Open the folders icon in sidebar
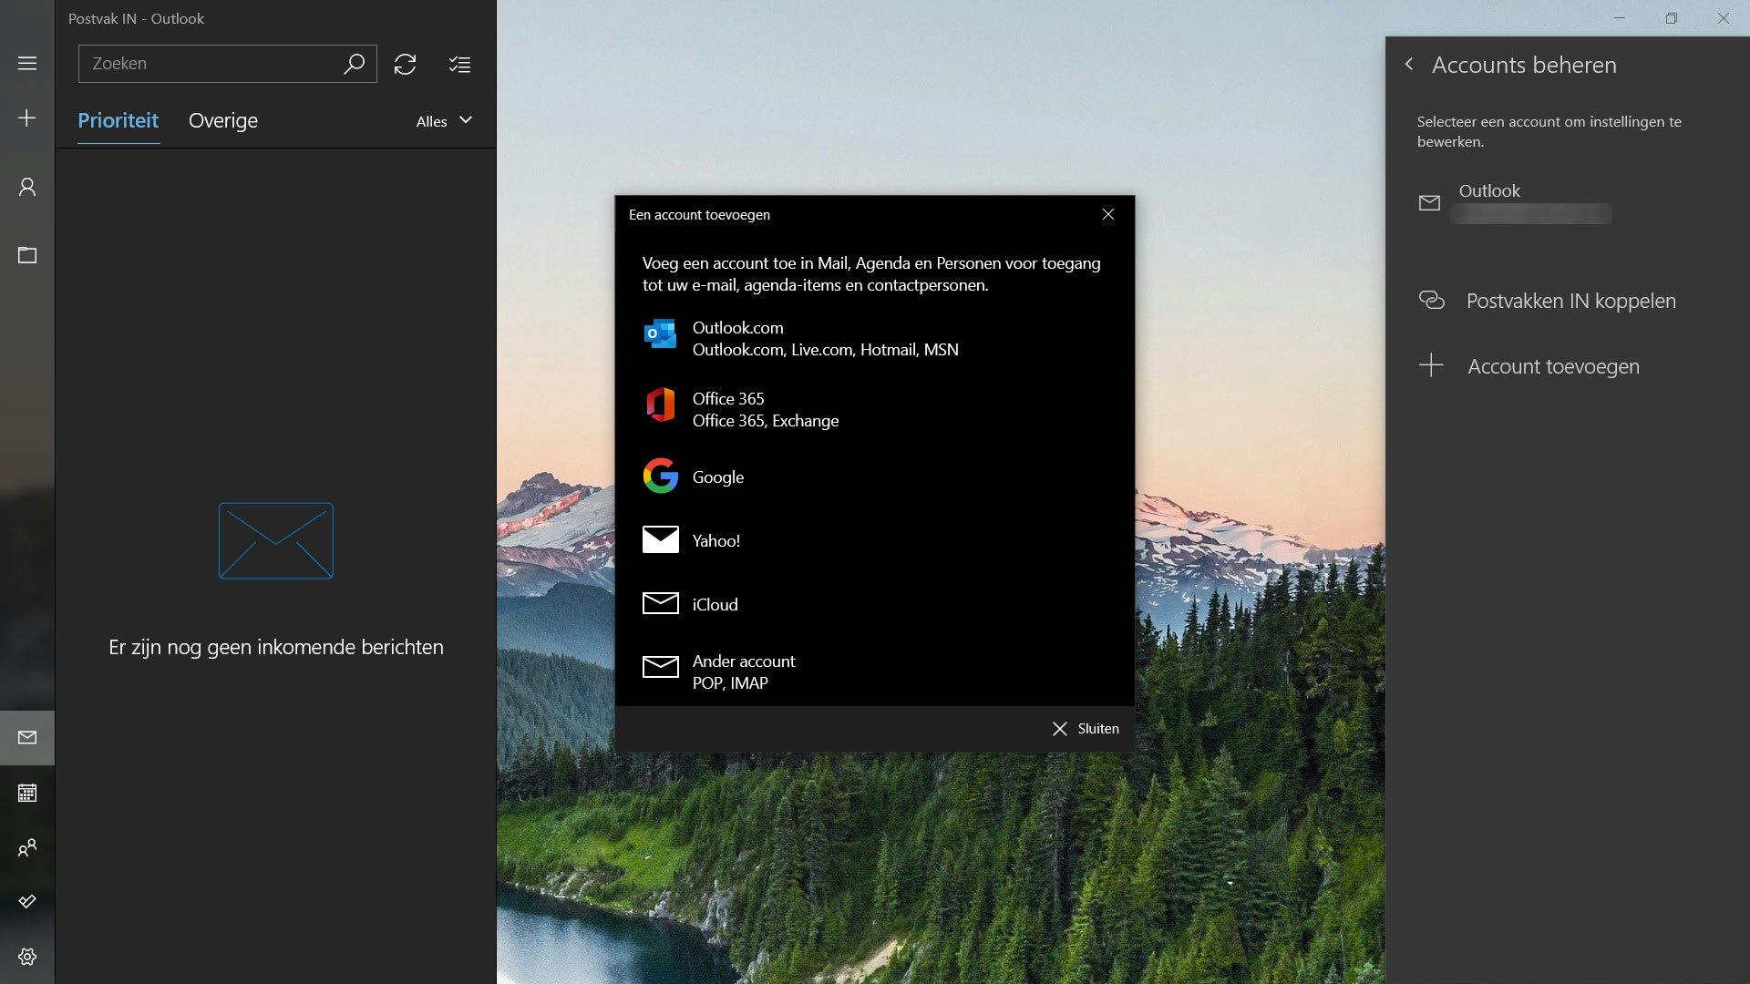Screen dimensions: 1750x984 coord(27,256)
